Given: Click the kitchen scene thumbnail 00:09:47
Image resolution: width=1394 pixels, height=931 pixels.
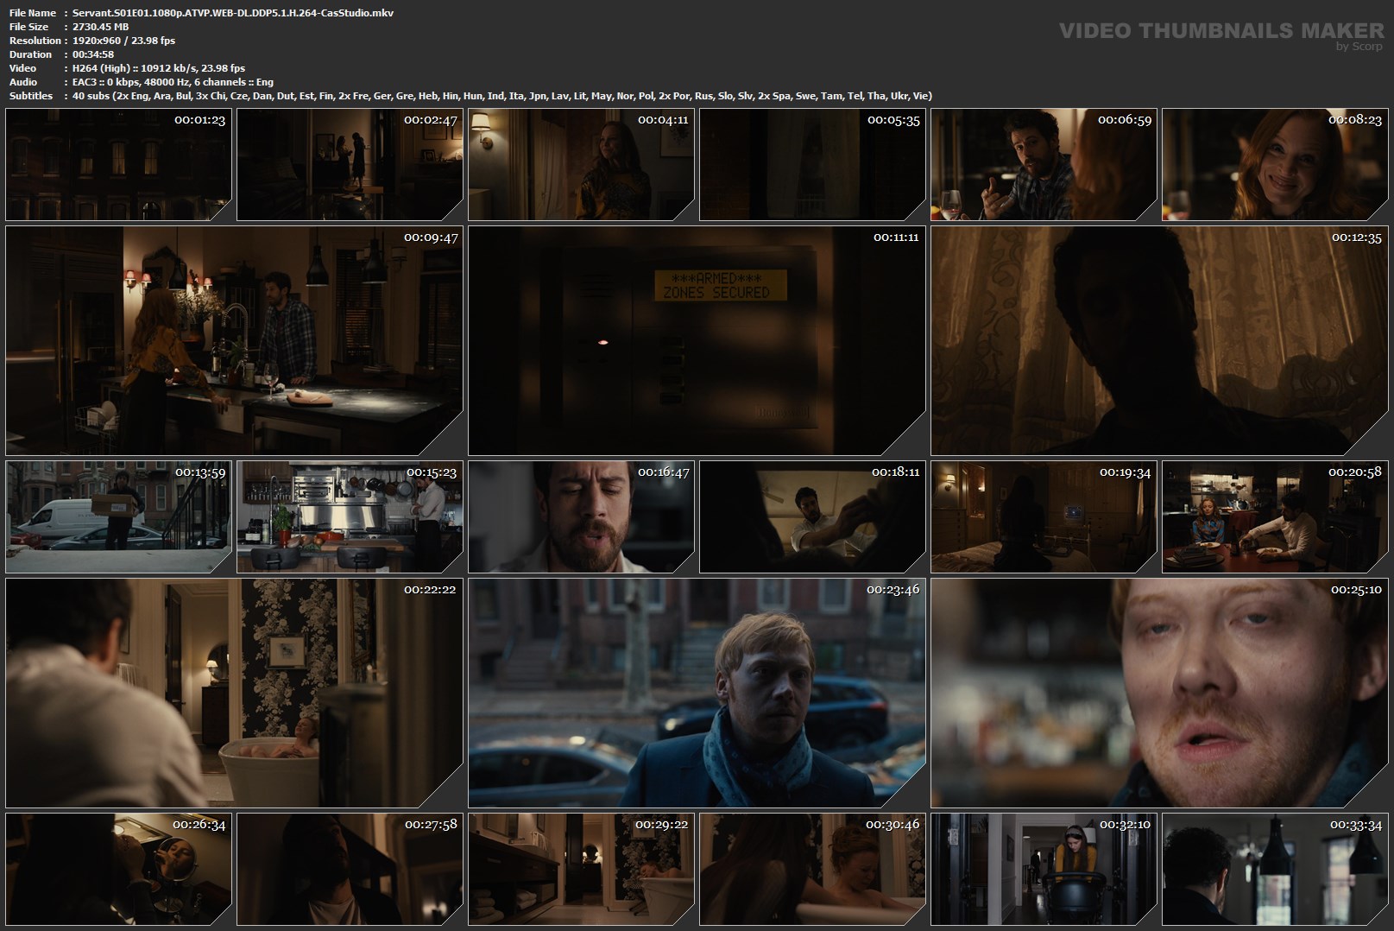Looking at the screenshot, I should (x=234, y=340).
